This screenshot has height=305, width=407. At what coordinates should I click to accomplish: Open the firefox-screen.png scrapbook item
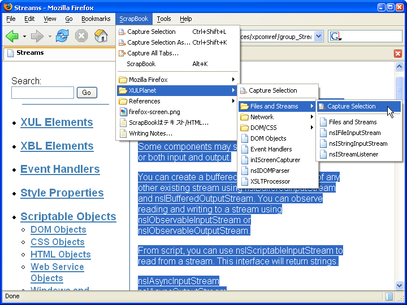click(154, 112)
